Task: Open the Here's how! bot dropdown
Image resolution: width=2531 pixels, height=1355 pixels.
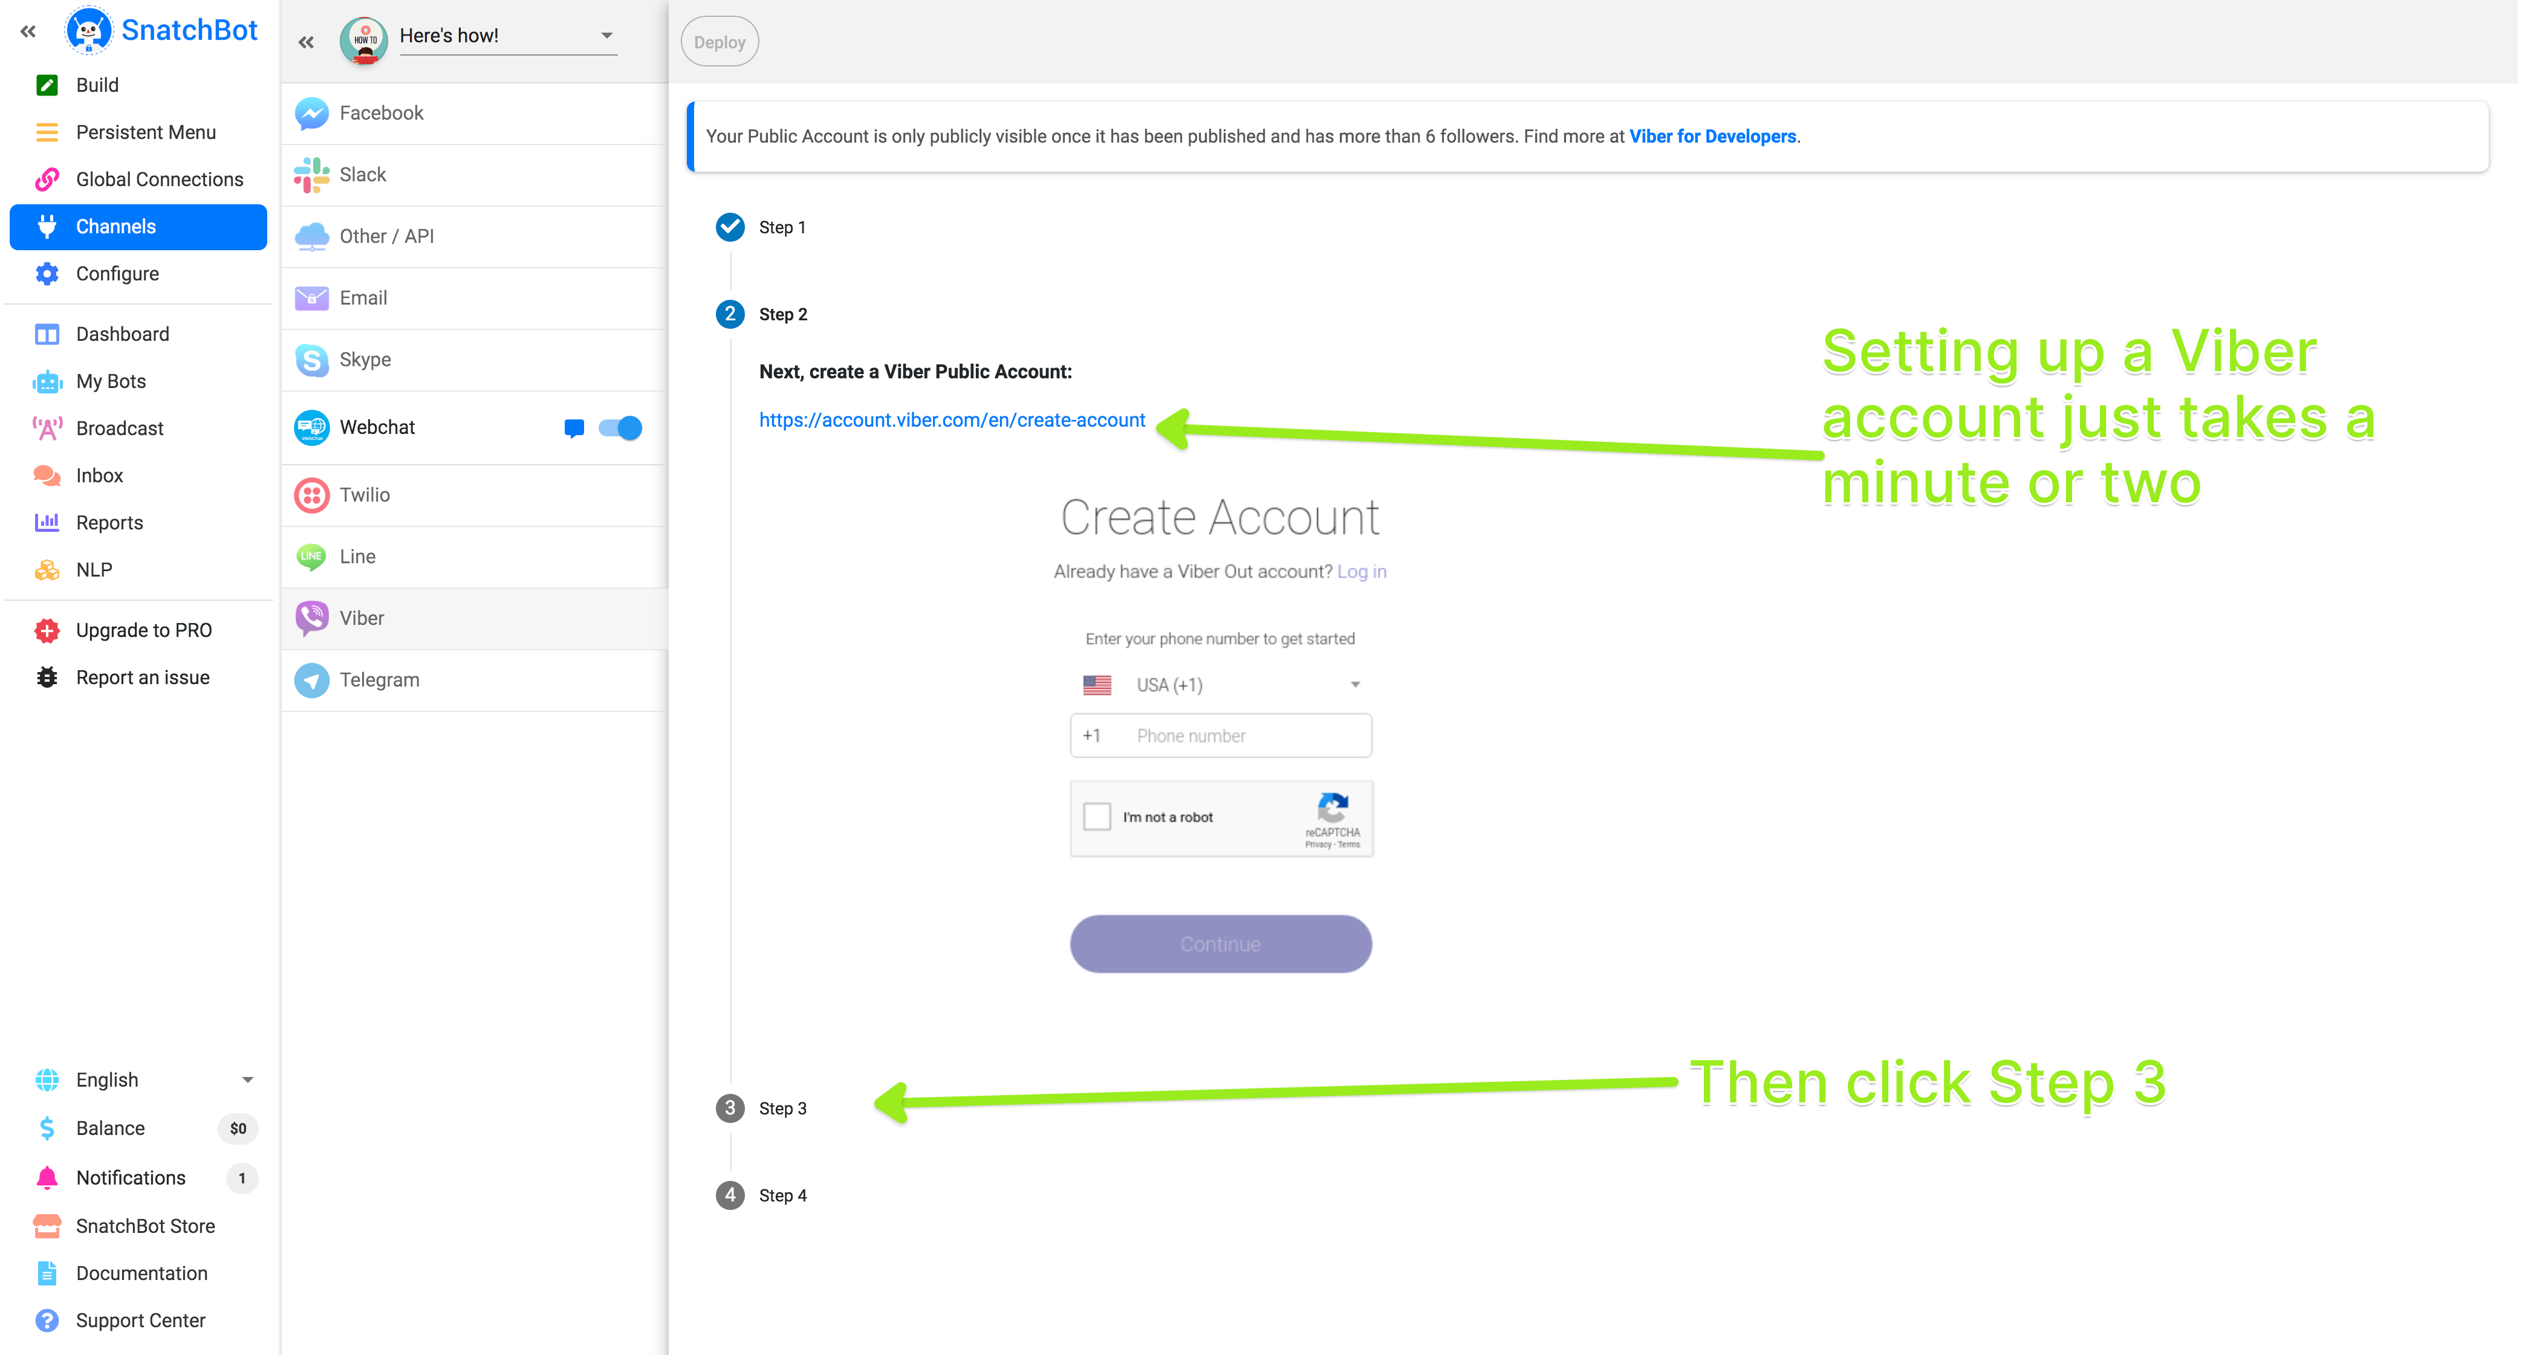Action: point(508,36)
